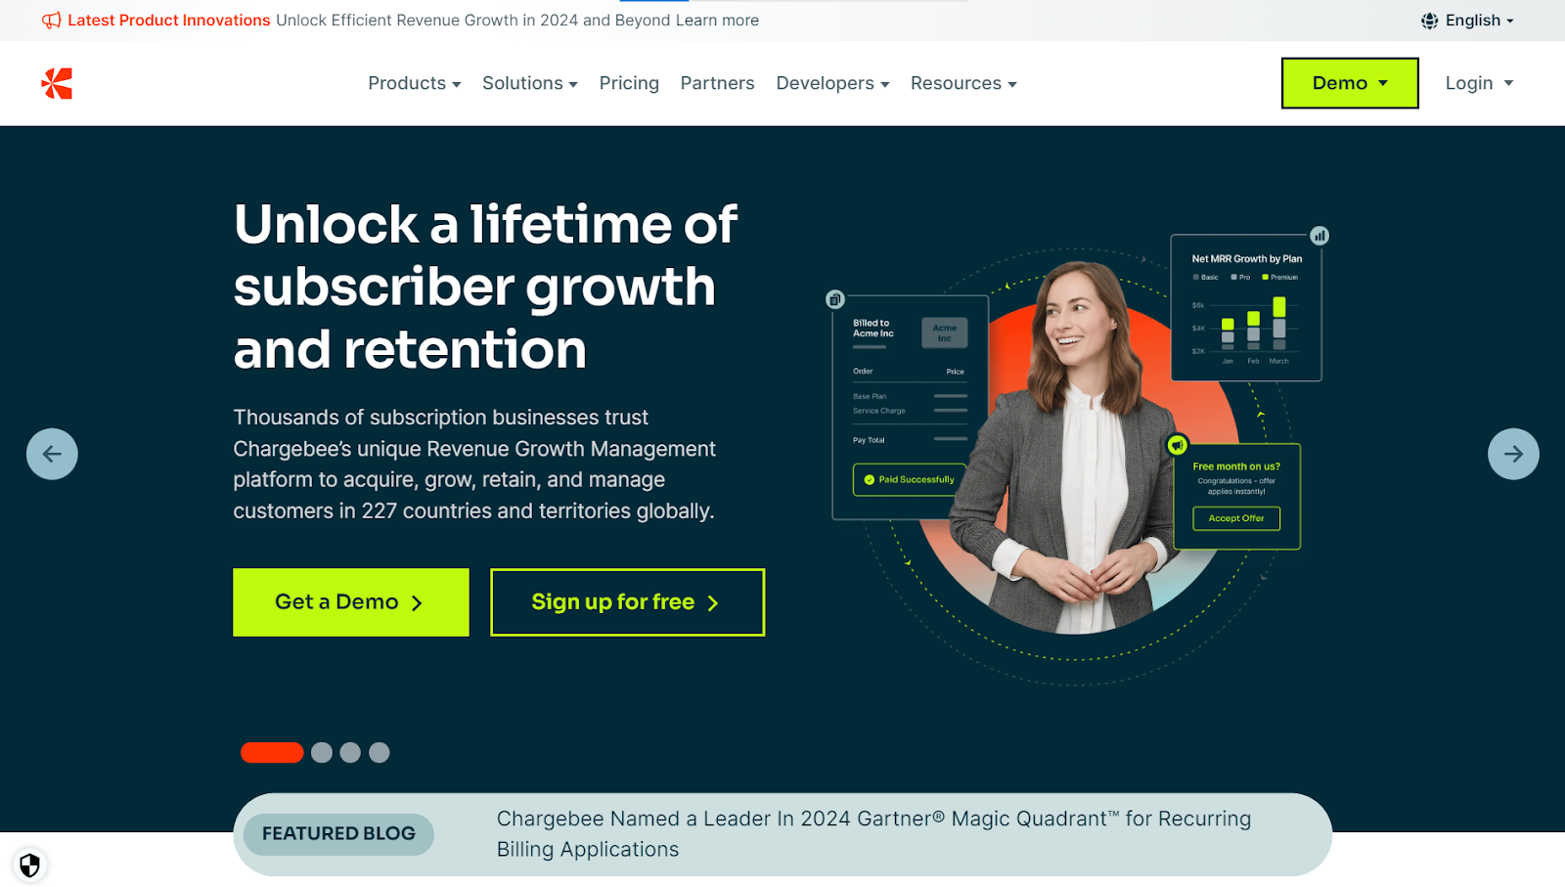This screenshot has height=887, width=1565.
Task: Open the English language dropdown
Action: (x=1467, y=21)
